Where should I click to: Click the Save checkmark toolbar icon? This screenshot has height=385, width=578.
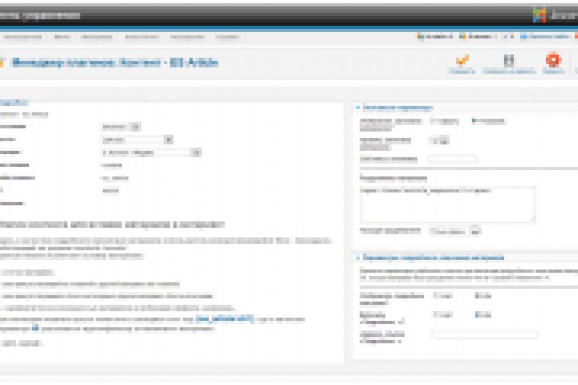point(462,60)
